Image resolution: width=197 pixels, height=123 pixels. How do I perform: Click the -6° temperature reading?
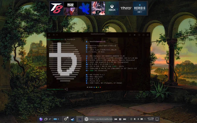(50, 119)
